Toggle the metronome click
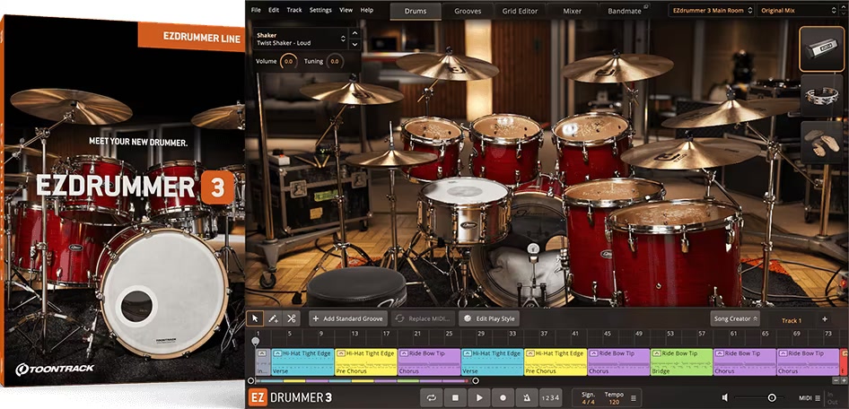This screenshot has width=849, height=409. tap(526, 397)
